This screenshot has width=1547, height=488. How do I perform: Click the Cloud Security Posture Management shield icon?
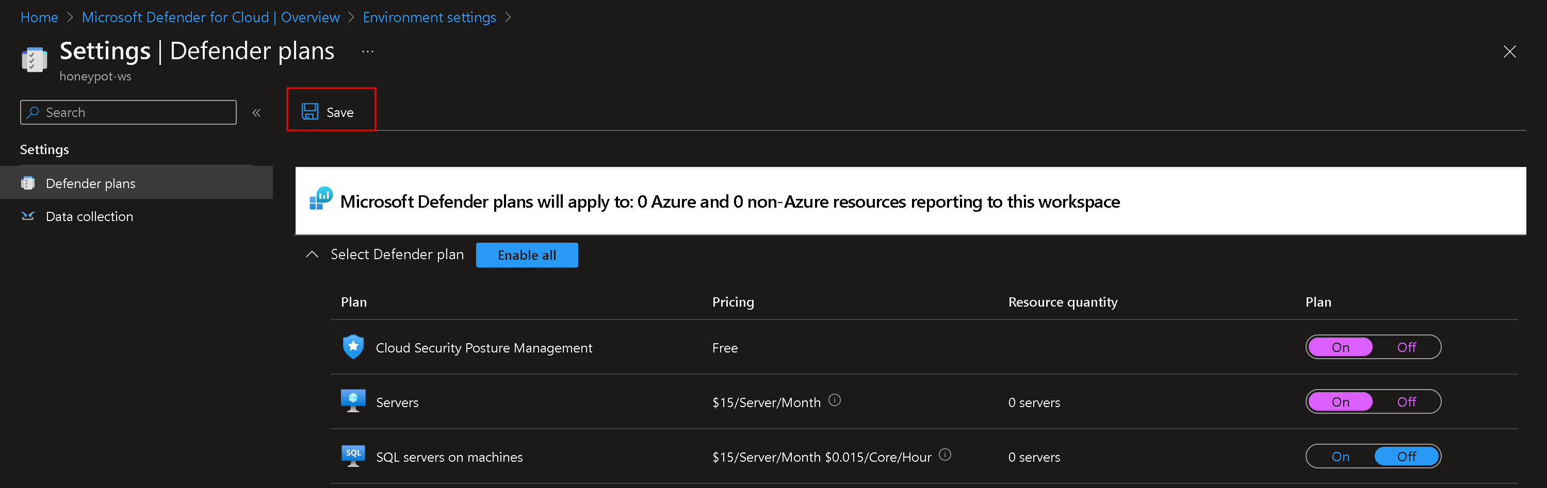coord(353,347)
